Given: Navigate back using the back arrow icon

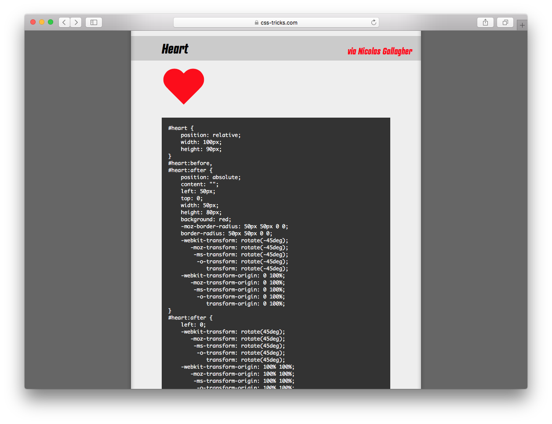Looking at the screenshot, I should pyautogui.click(x=64, y=22).
